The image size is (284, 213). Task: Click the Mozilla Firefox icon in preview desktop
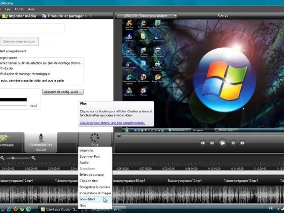pyautogui.click(x=143, y=78)
